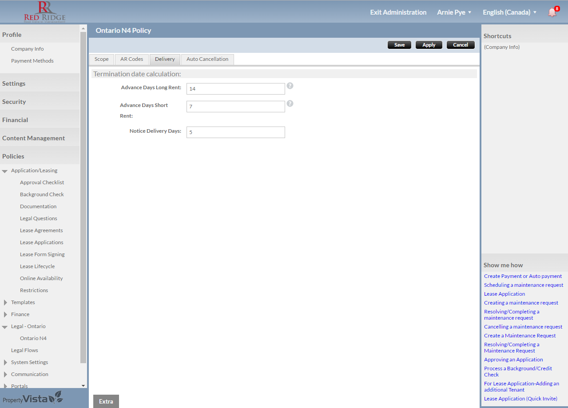This screenshot has width=568, height=408.
Task: Open the English (Canada) language dropdown
Action: (x=509, y=12)
